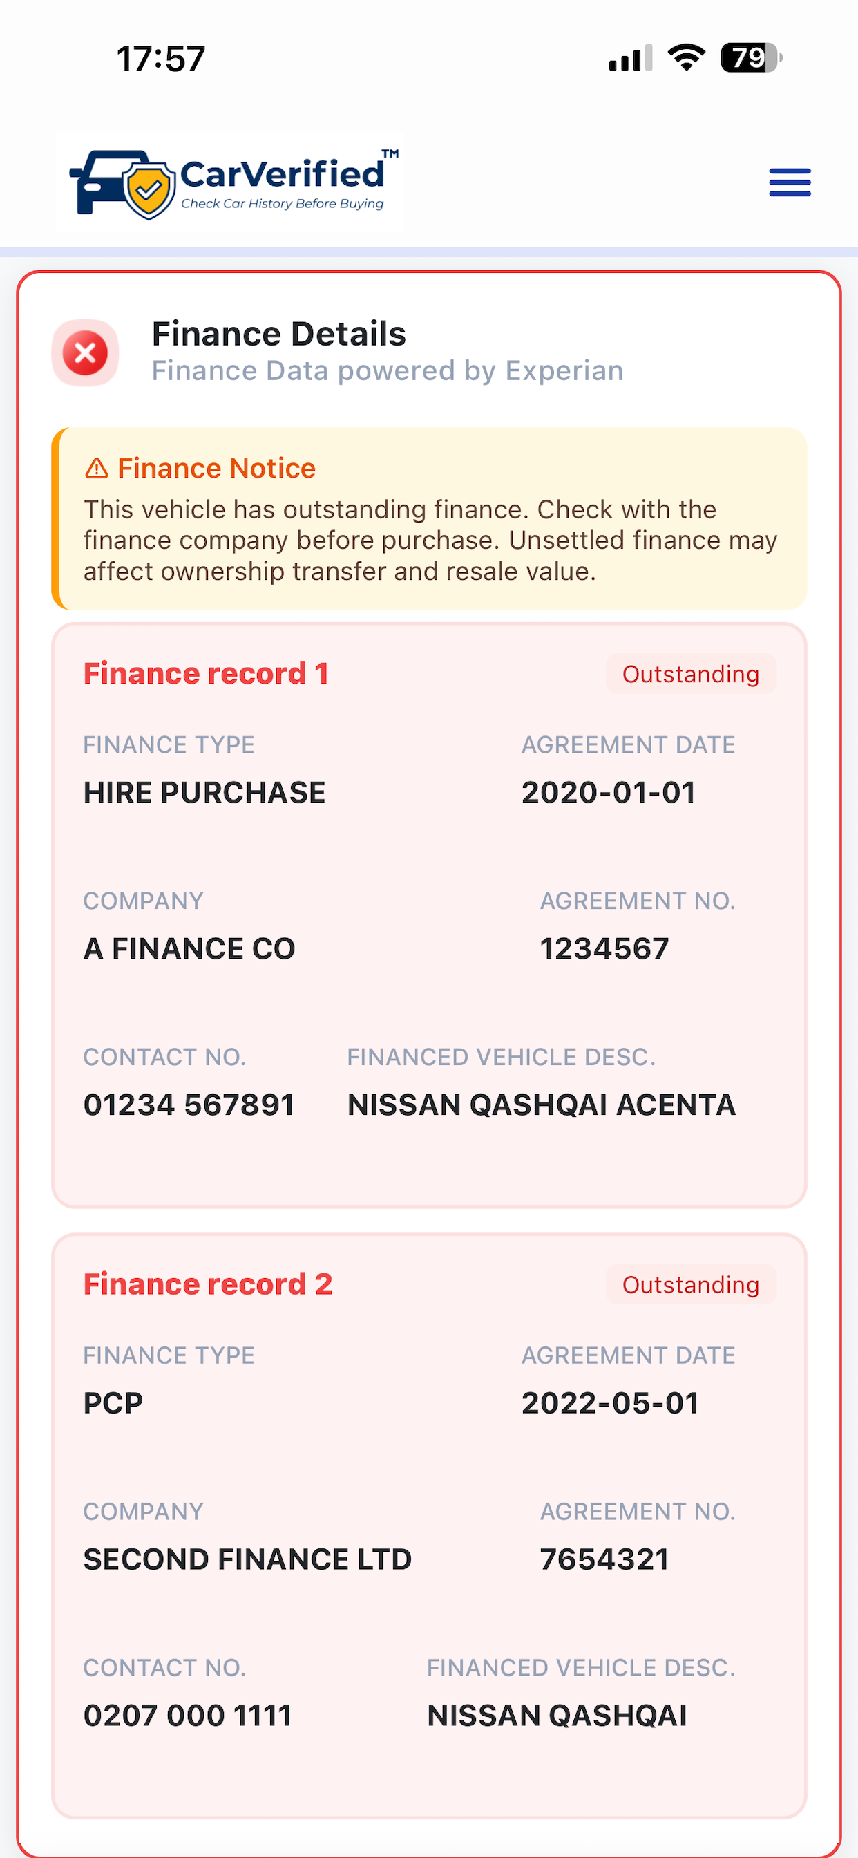Tap the red cross Finance Details icon

click(x=85, y=353)
